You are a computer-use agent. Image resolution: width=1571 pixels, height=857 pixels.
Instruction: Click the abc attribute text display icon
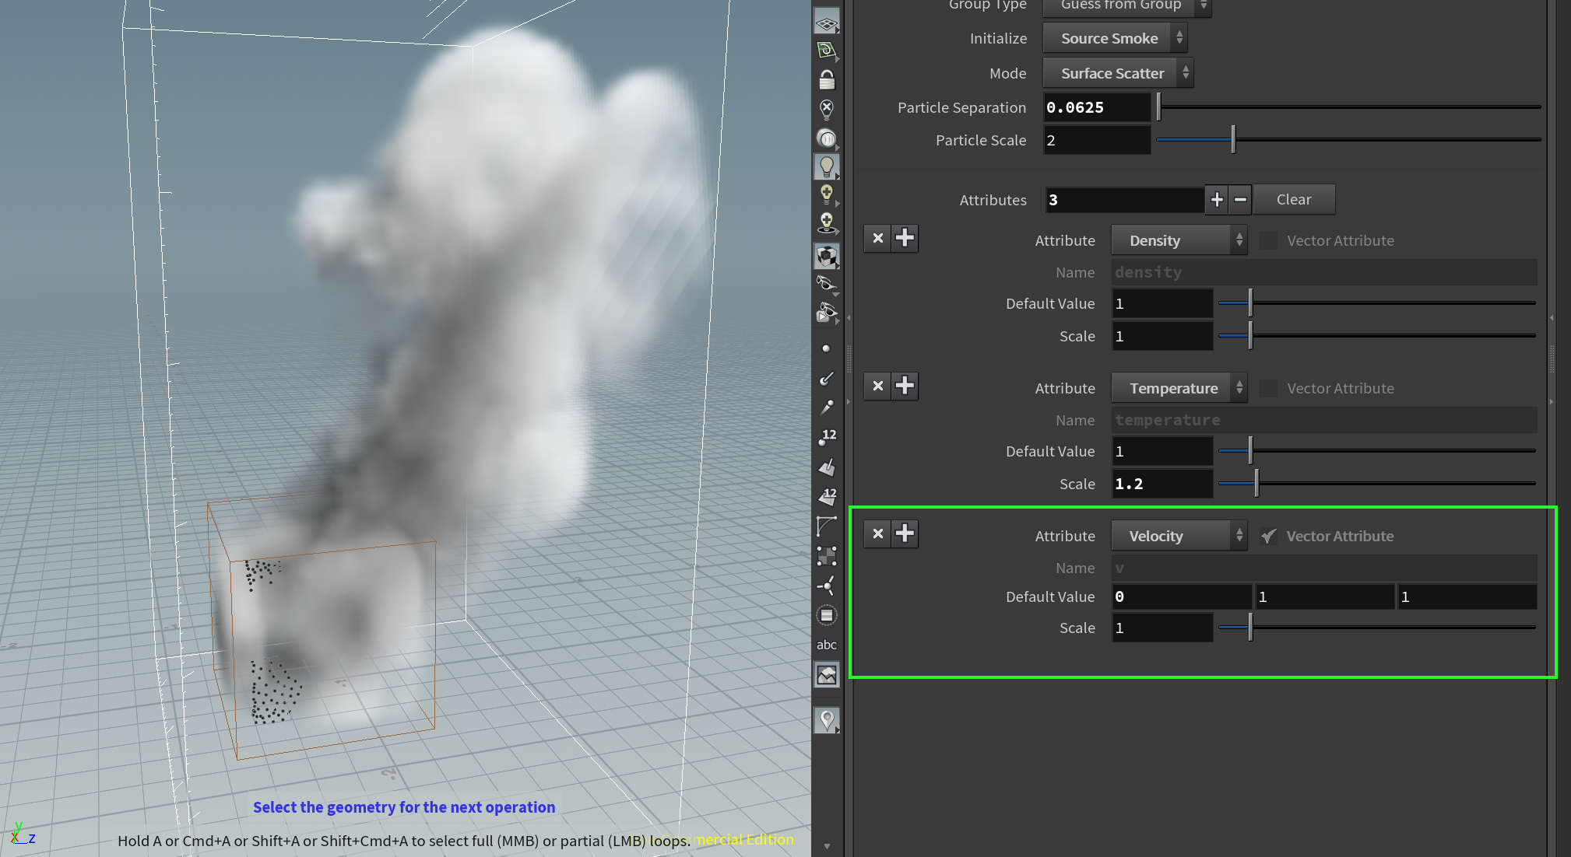[x=826, y=644]
